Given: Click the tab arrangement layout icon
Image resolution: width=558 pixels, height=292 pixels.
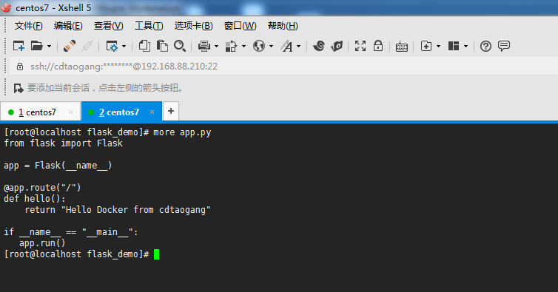Looking at the screenshot, I should point(454,46).
